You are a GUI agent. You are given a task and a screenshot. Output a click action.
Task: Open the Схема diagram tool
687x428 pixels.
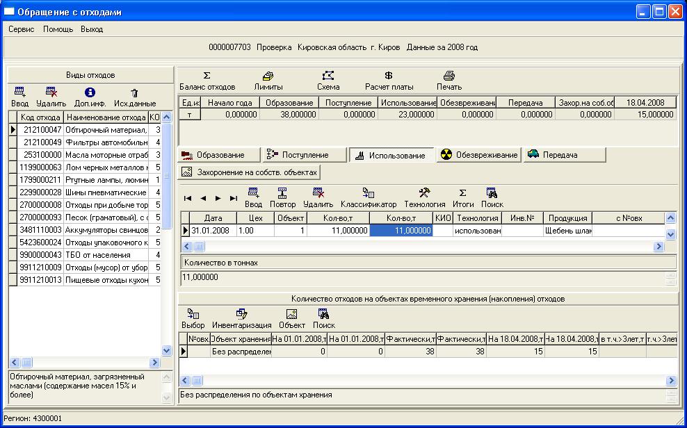(x=328, y=81)
